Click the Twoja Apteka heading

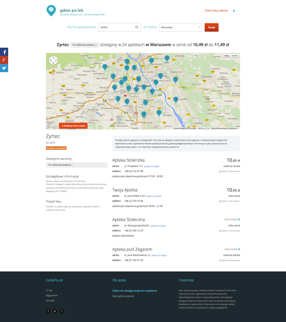pos(125,190)
